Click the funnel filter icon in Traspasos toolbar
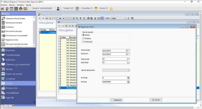Image resolution: width=202 pixels, height=109 pixels. 80,18
